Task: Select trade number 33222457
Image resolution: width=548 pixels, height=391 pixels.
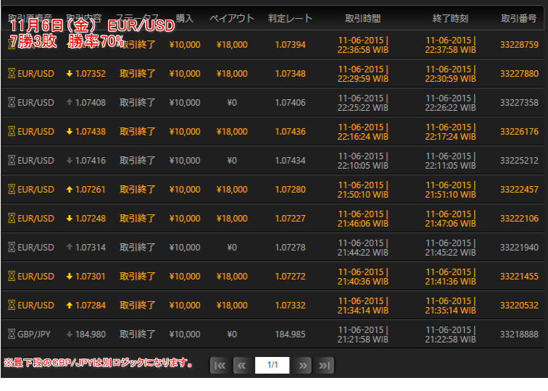Action: point(519,190)
